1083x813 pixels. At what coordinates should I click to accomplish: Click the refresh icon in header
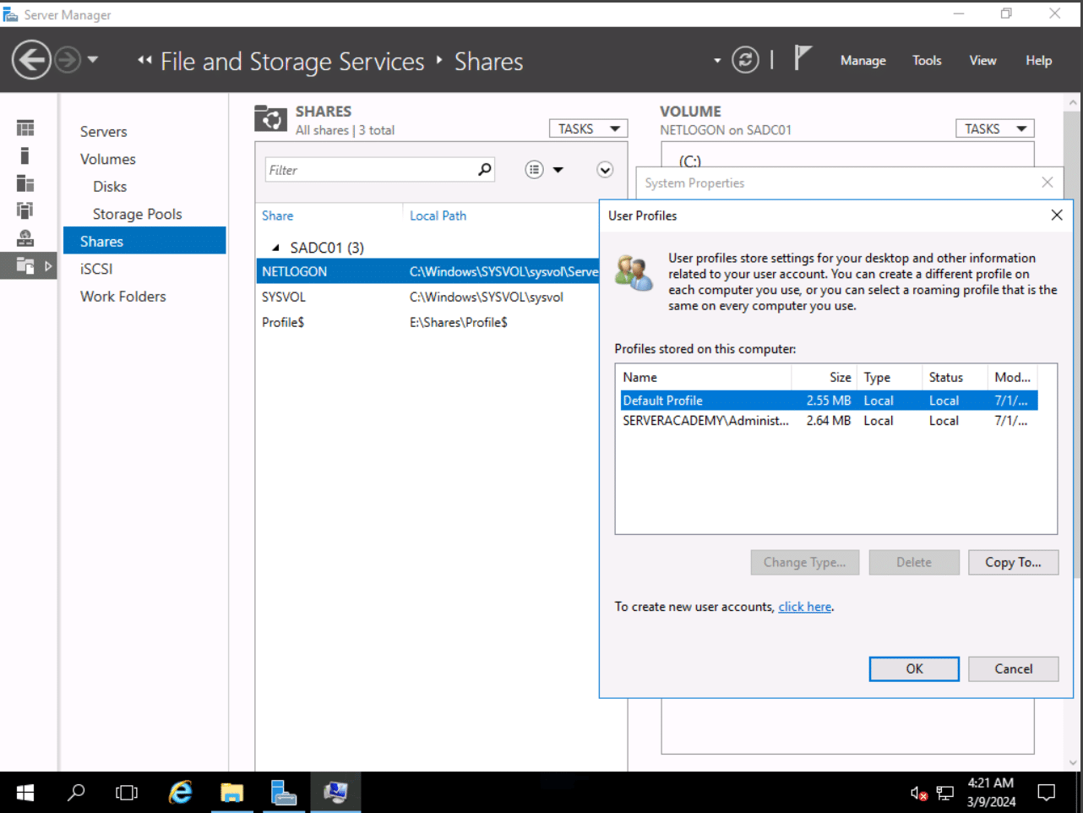pyautogui.click(x=744, y=60)
